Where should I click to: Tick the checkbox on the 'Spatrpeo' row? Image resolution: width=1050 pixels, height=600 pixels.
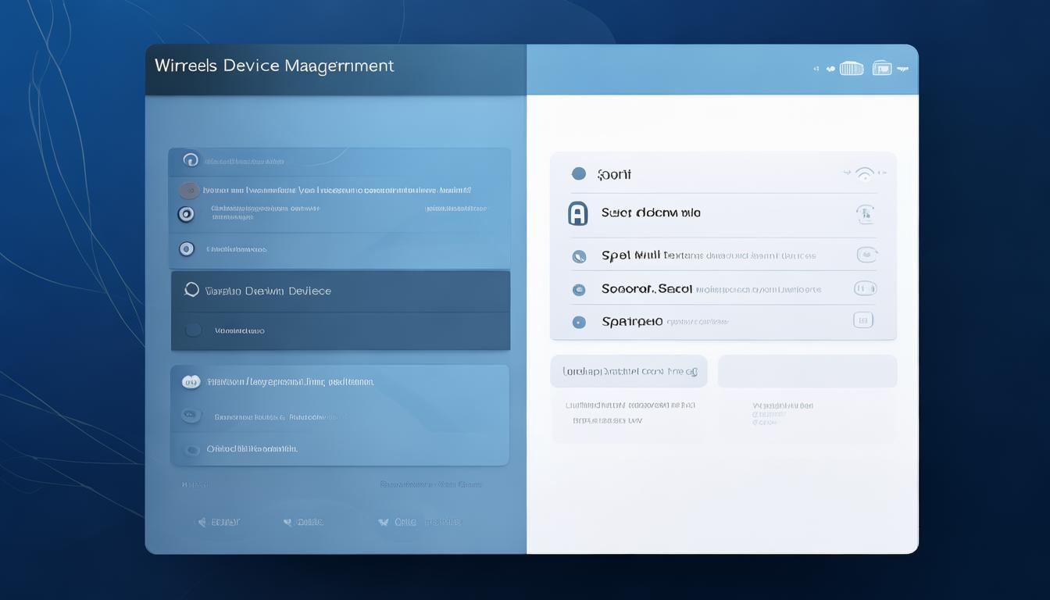tap(862, 320)
